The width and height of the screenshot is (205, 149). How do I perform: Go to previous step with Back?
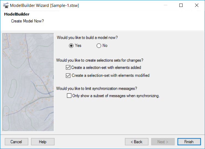click(x=137, y=142)
